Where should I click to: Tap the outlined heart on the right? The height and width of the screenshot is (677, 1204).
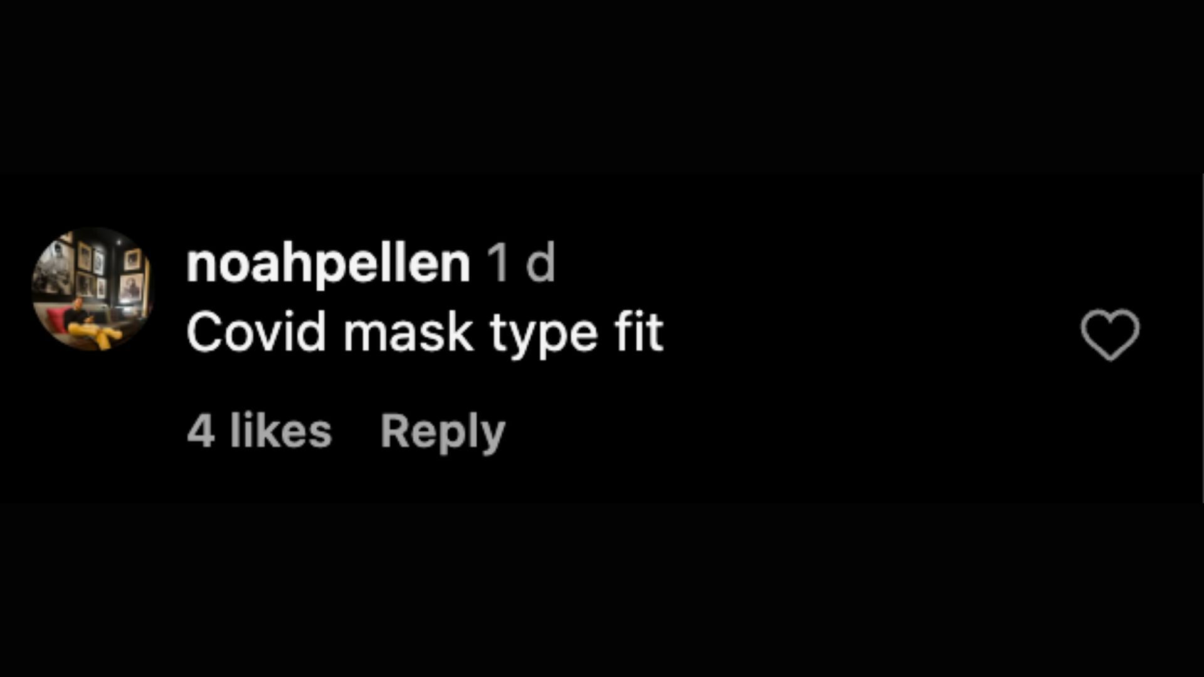pyautogui.click(x=1110, y=335)
